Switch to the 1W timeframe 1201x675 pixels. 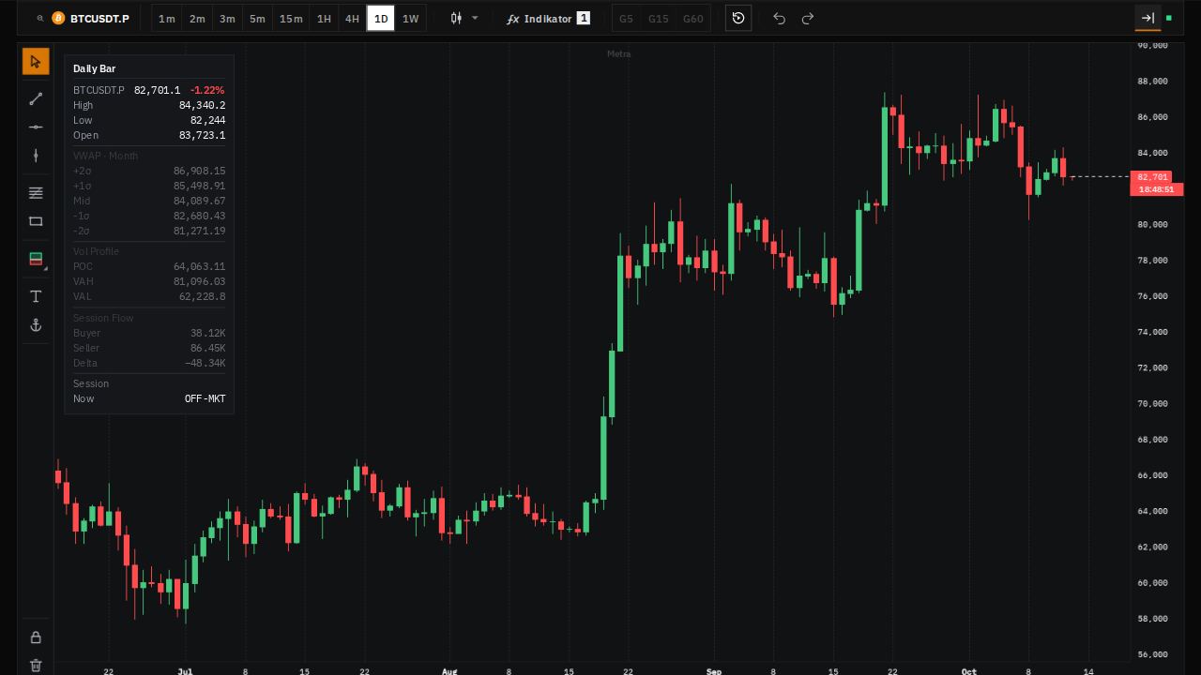[410, 19]
